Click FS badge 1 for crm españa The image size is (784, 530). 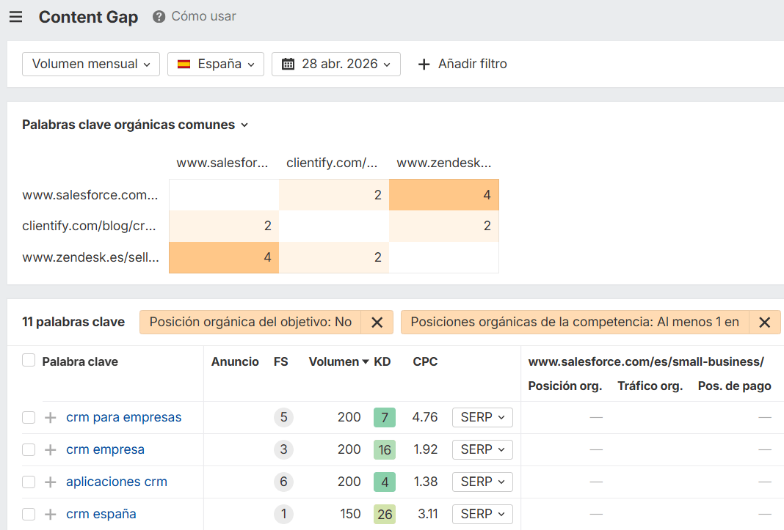(x=283, y=514)
